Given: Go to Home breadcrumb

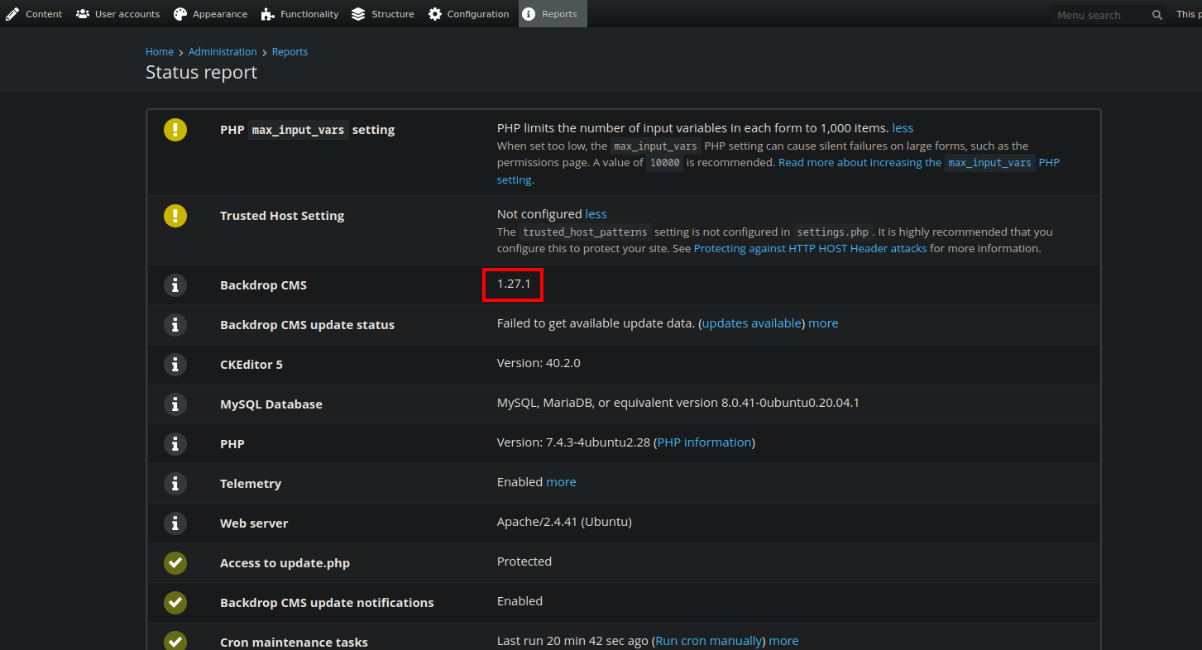Looking at the screenshot, I should click(160, 52).
